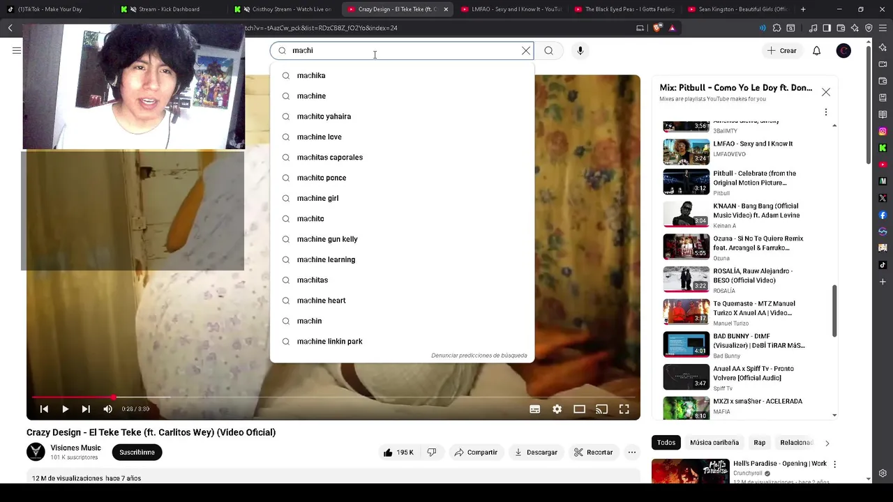This screenshot has height=502, width=893.
Task: Show more filter chips arrow
Action: click(x=827, y=443)
